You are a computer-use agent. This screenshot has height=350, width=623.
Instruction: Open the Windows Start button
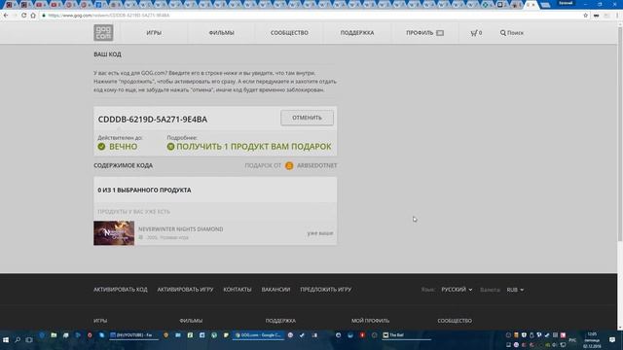pos(6,340)
